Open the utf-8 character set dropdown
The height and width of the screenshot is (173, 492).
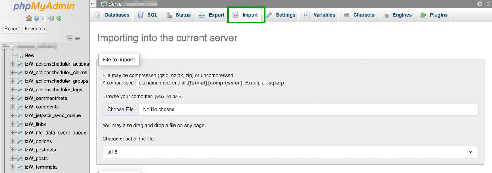coord(290,152)
